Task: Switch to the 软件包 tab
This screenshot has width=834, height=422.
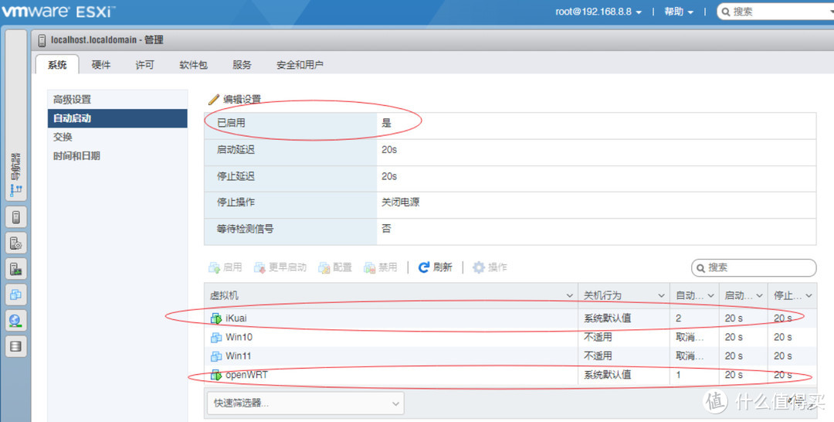Action: (x=194, y=65)
